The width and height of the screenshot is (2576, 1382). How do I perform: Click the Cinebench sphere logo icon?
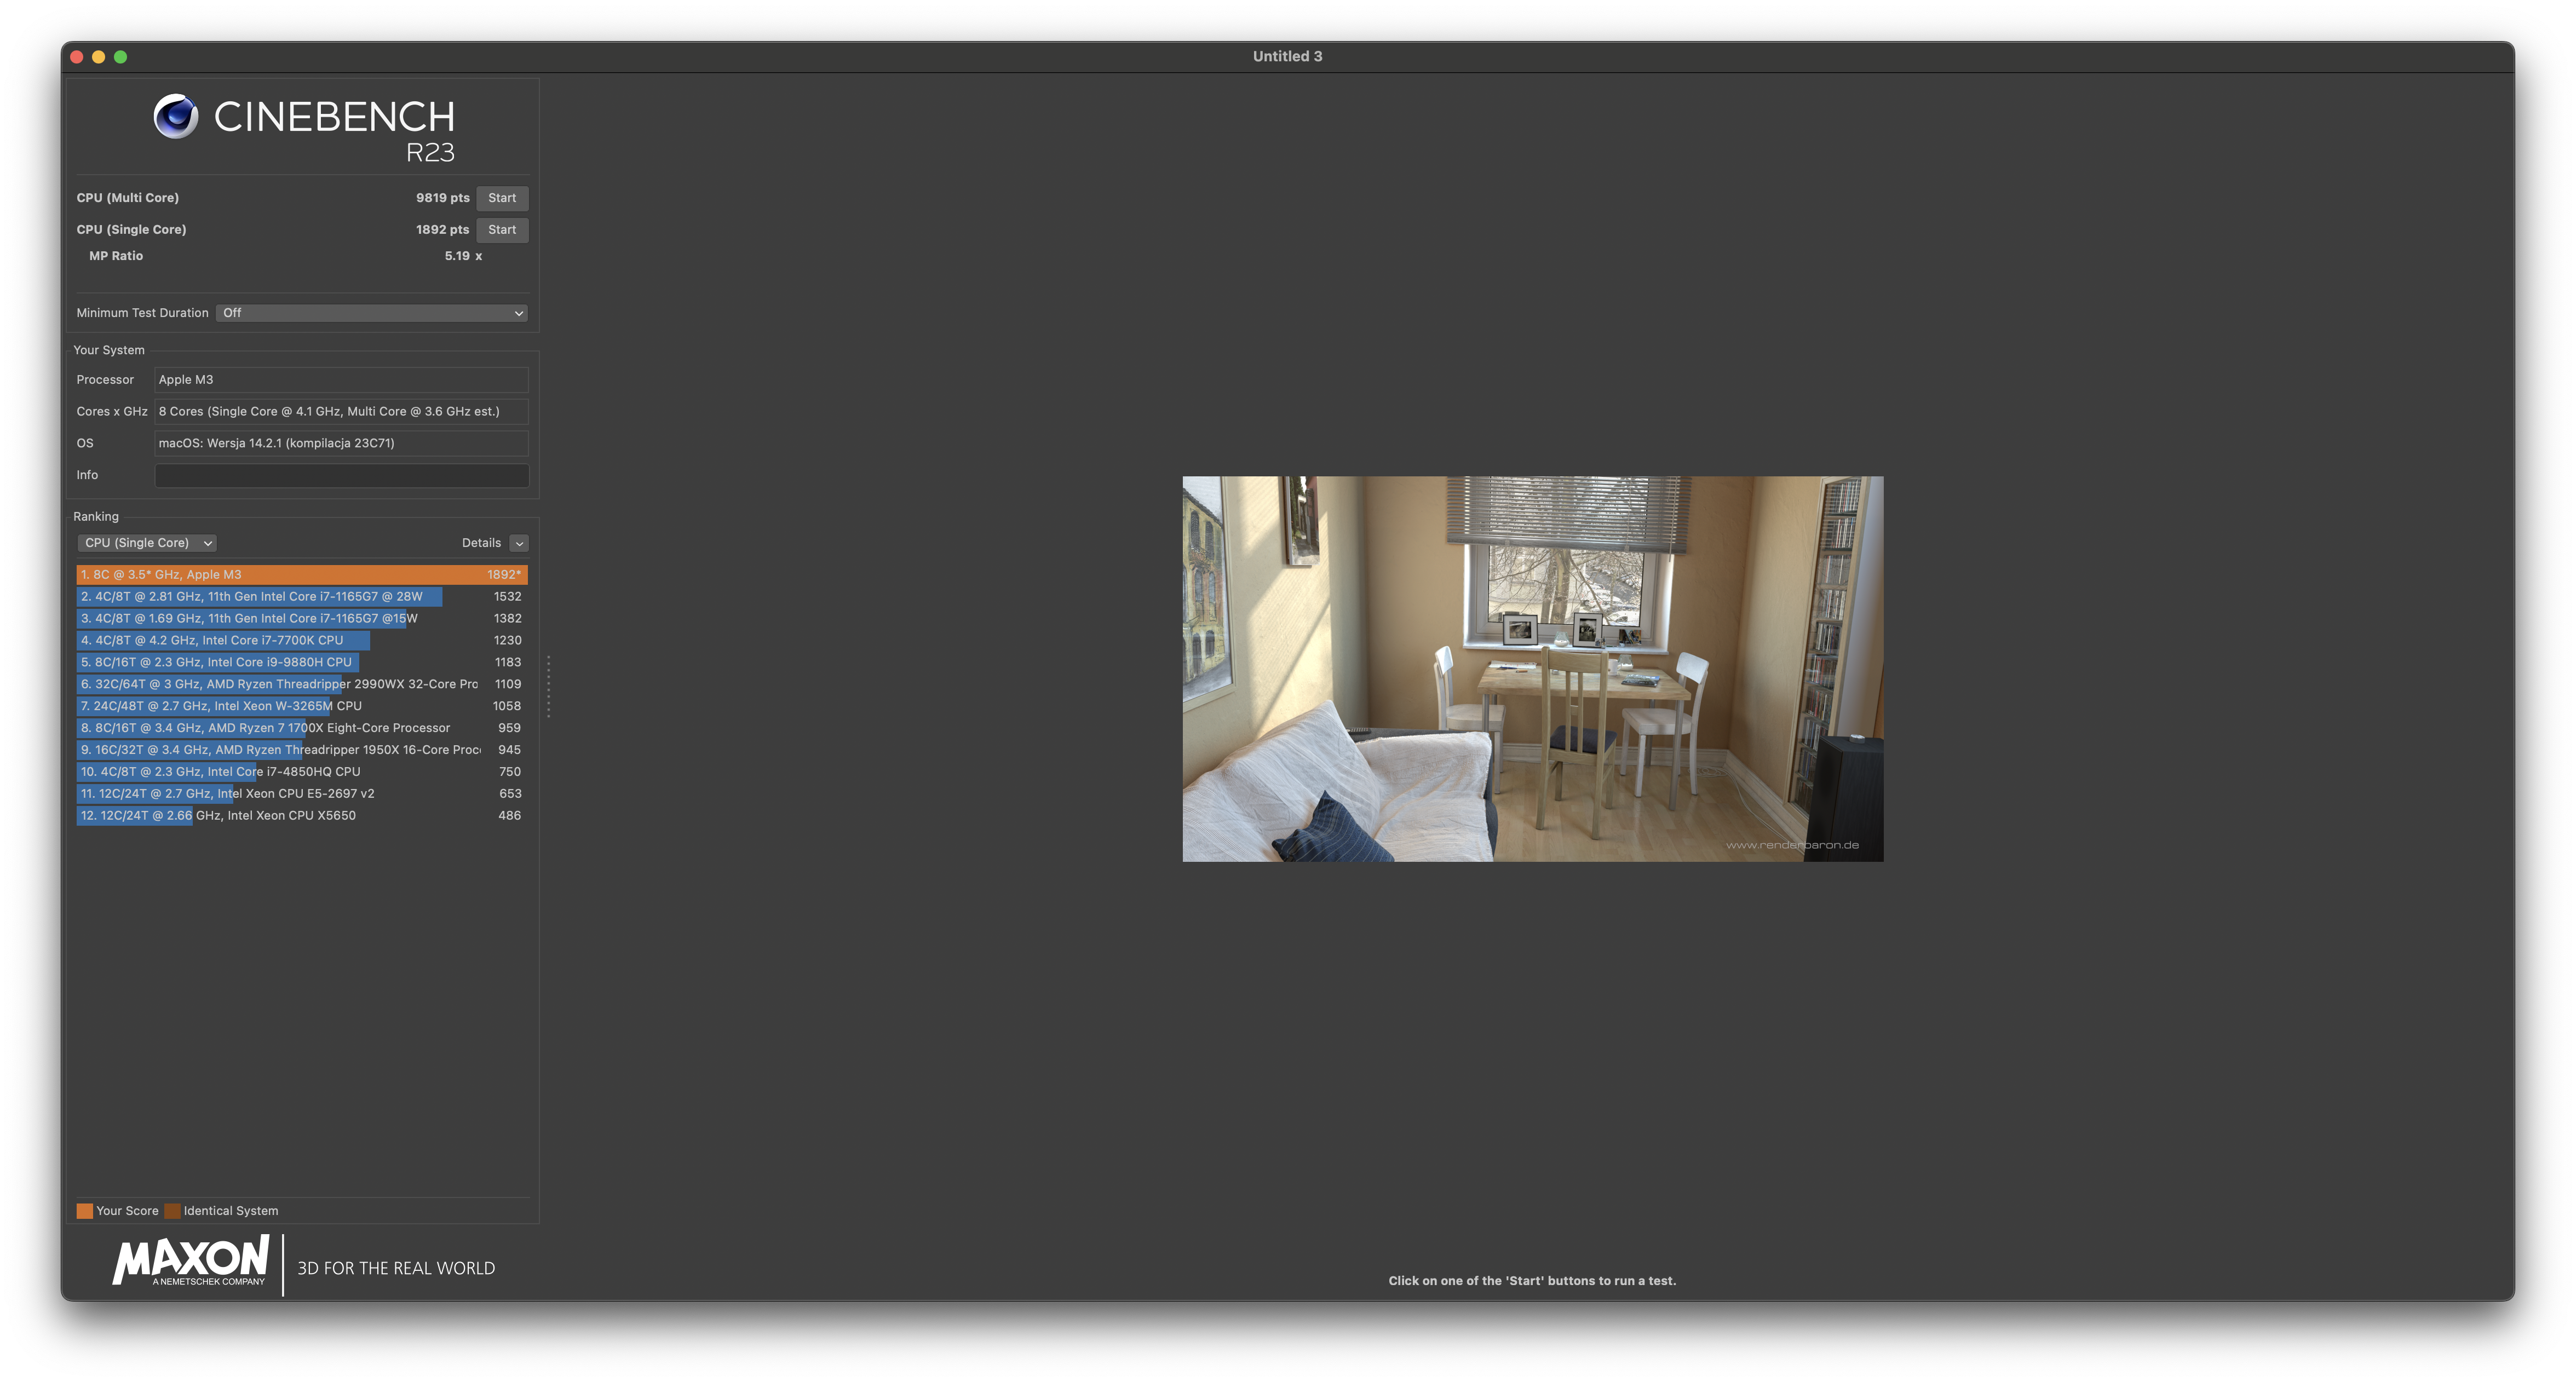click(x=175, y=116)
